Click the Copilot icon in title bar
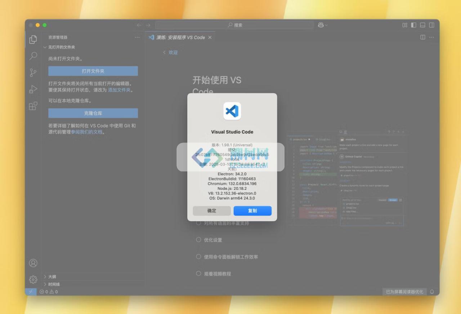 [321, 25]
